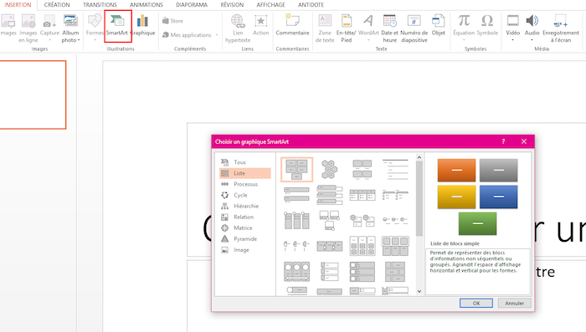Image resolution: width=586 pixels, height=332 pixels.
Task: Click the Annuler button
Action: coord(514,303)
